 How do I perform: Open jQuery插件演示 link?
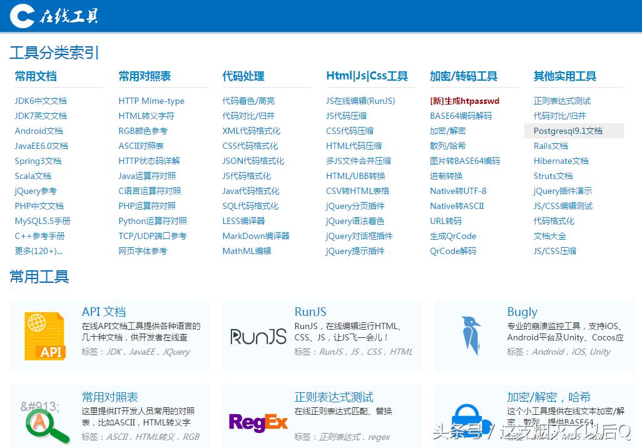click(563, 191)
